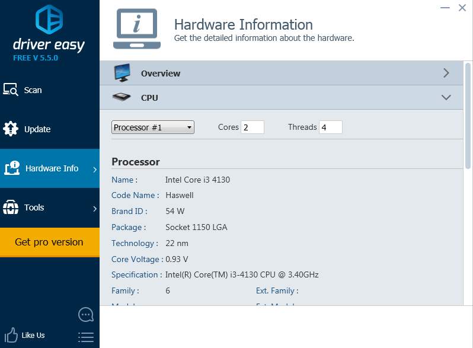Click the 22 nm technology value
The width and height of the screenshot is (473, 348).
[x=177, y=243]
